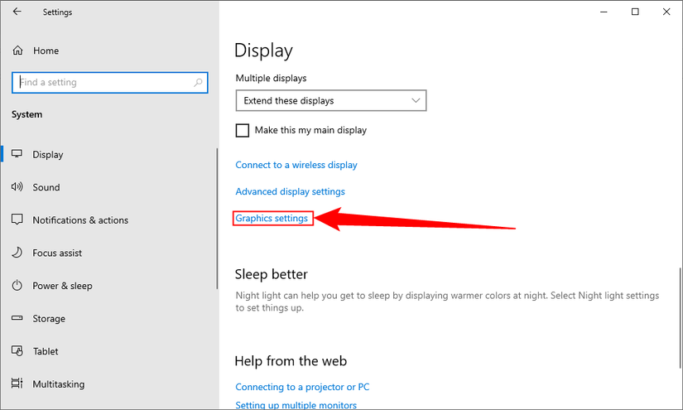Click the Focus assist moon icon
This screenshot has height=410, width=683.
tap(17, 253)
